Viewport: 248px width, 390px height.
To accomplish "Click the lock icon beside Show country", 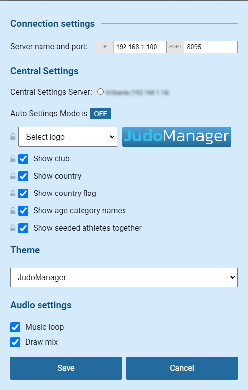I will [x=13, y=176].
